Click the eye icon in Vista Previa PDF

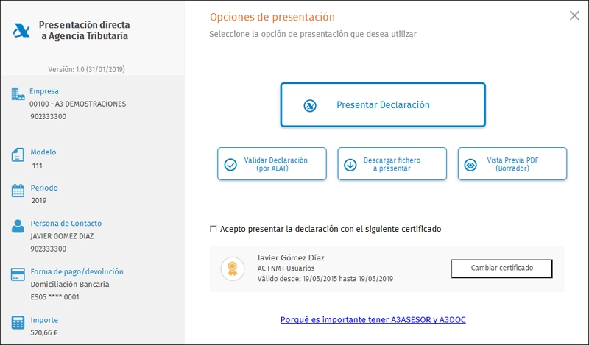[470, 165]
